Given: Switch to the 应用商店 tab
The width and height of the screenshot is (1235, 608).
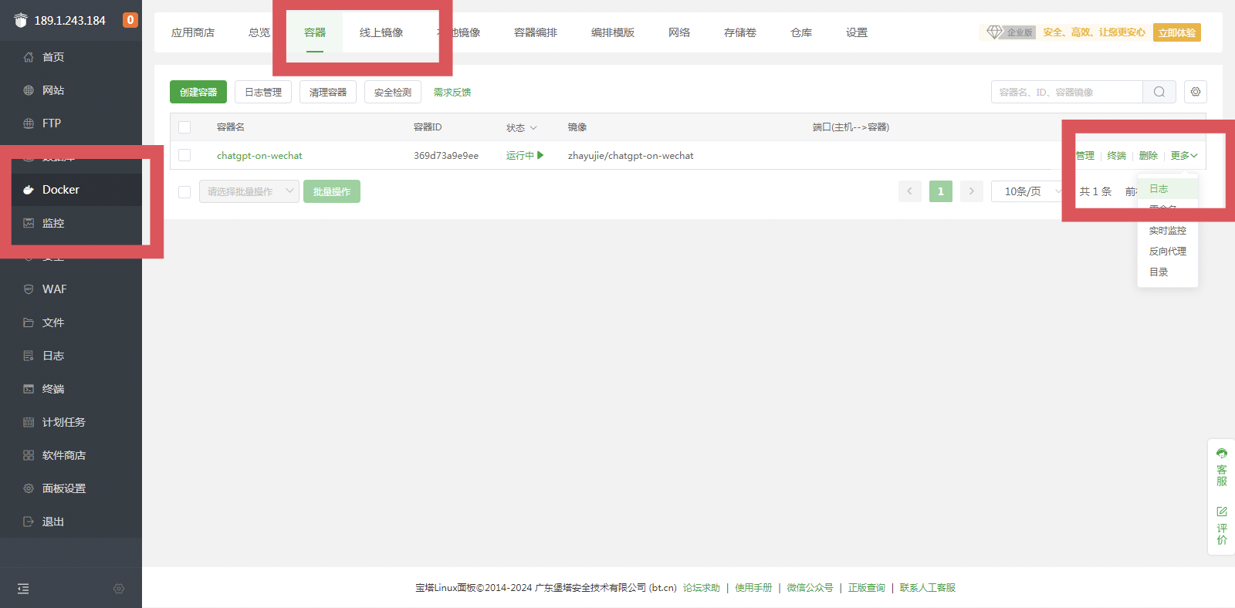Looking at the screenshot, I should pos(193,32).
